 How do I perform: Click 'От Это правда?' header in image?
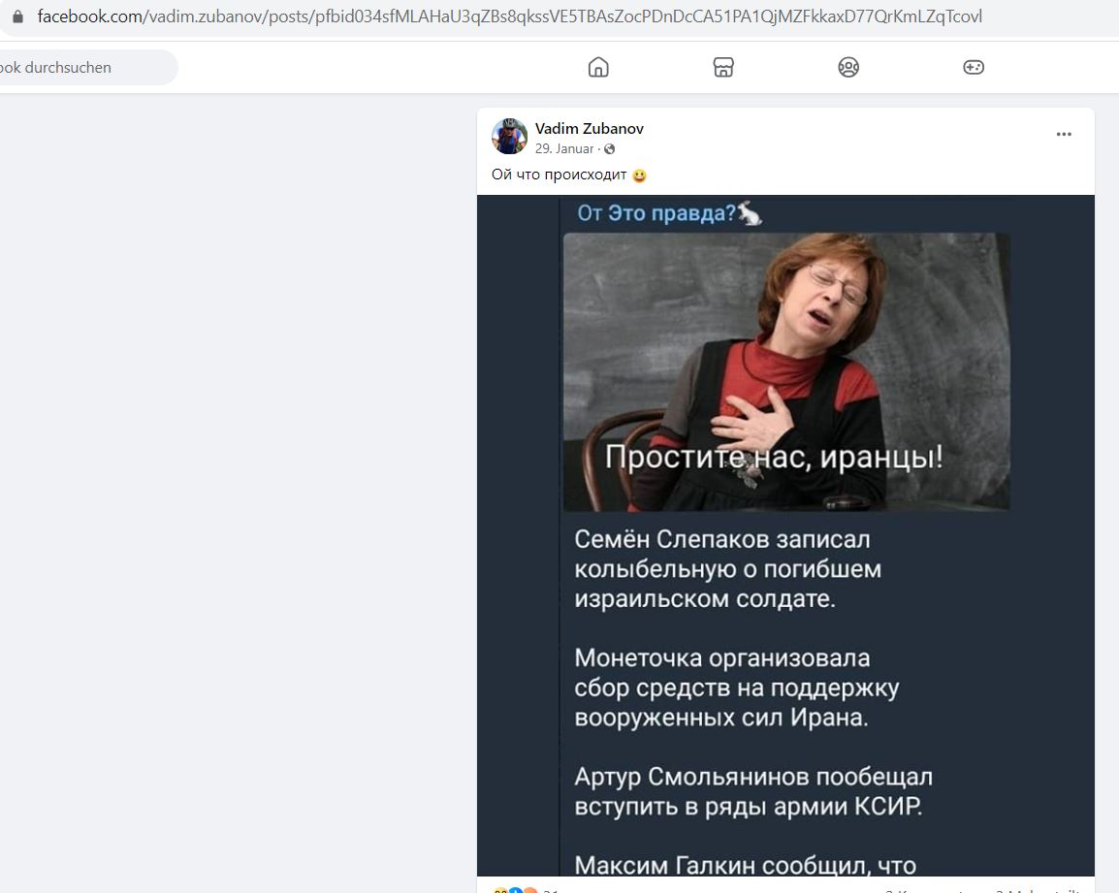(670, 213)
